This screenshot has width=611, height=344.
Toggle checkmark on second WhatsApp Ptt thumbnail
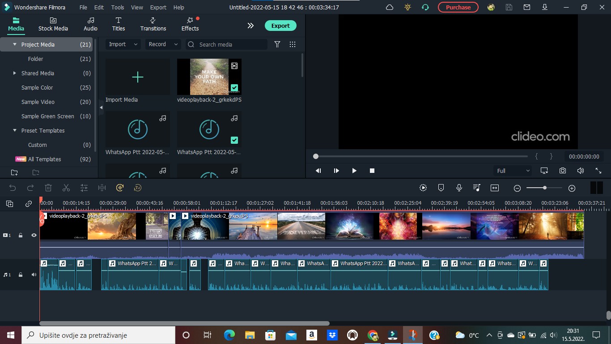(x=234, y=140)
